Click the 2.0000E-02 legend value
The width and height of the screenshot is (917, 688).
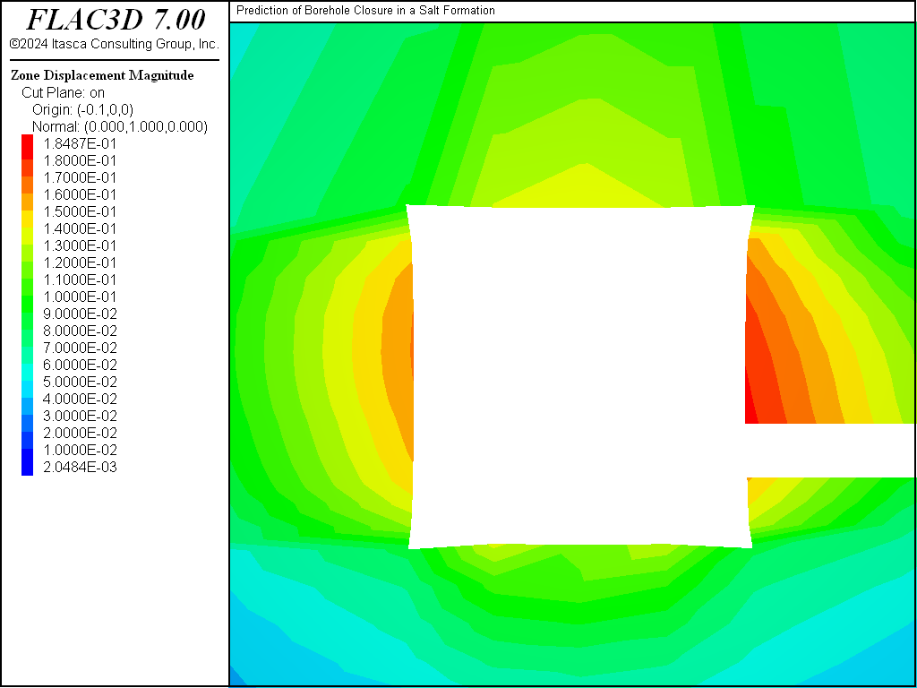80,433
